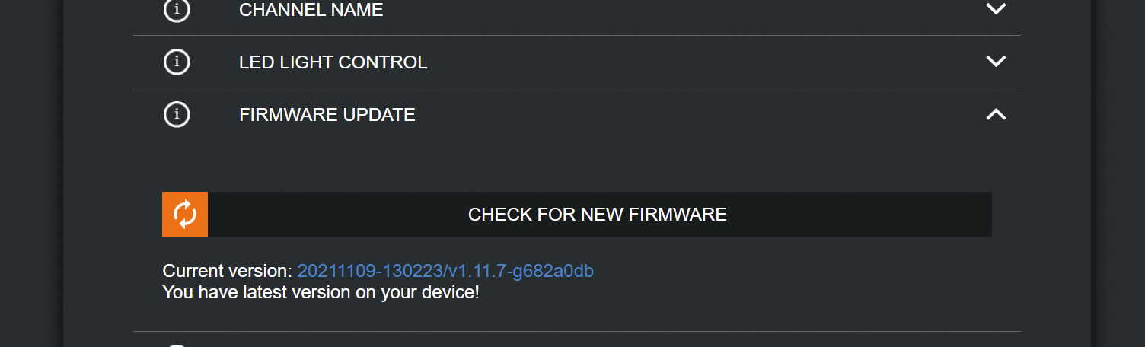The height and width of the screenshot is (347, 1145).
Task: Click the partially visible info icon at bottom
Action: (177, 345)
